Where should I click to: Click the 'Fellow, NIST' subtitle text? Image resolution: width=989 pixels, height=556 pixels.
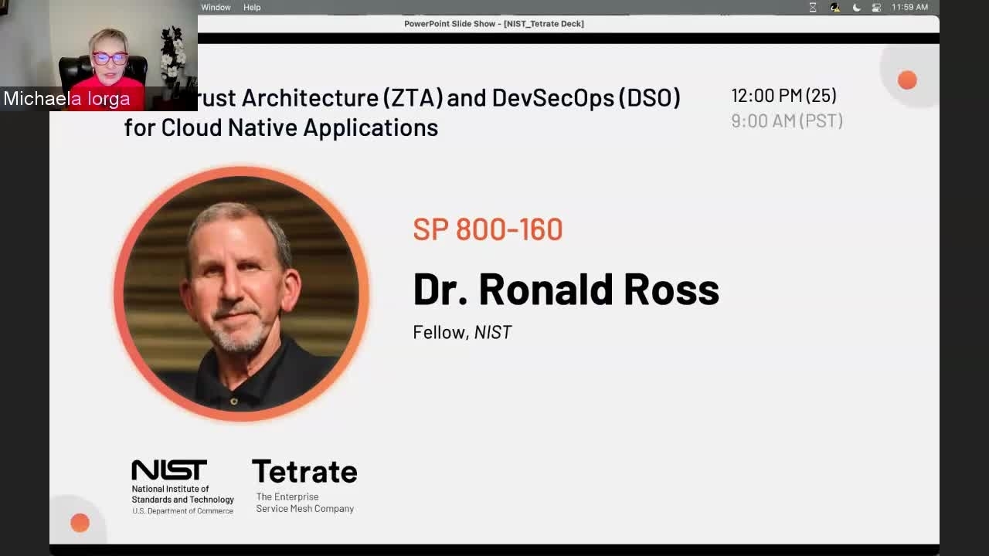click(462, 332)
